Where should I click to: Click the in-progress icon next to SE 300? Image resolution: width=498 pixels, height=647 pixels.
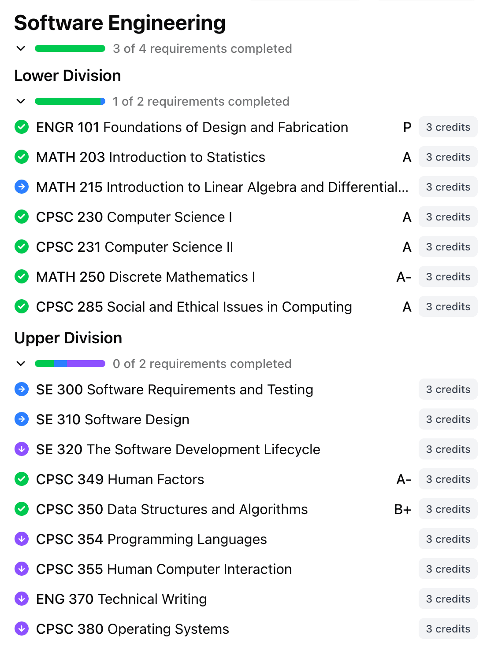pyautogui.click(x=21, y=389)
